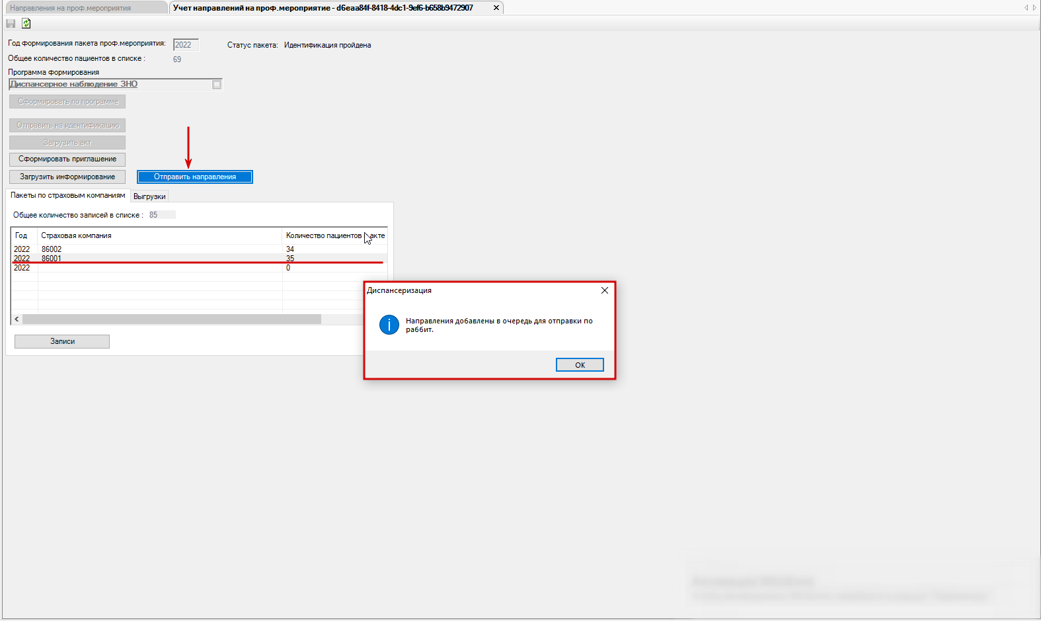Click the dialog message about направления queue
Screen dimensions: 1041x621
499,325
